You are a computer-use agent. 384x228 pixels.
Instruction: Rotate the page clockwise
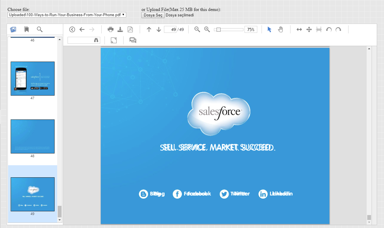point(338,29)
